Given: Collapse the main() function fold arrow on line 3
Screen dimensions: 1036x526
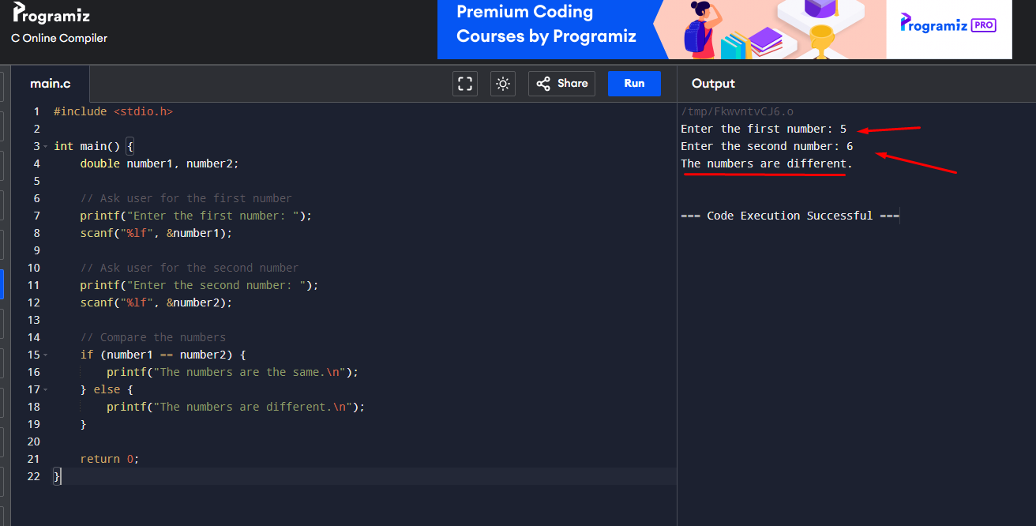Looking at the screenshot, I should click(x=46, y=147).
